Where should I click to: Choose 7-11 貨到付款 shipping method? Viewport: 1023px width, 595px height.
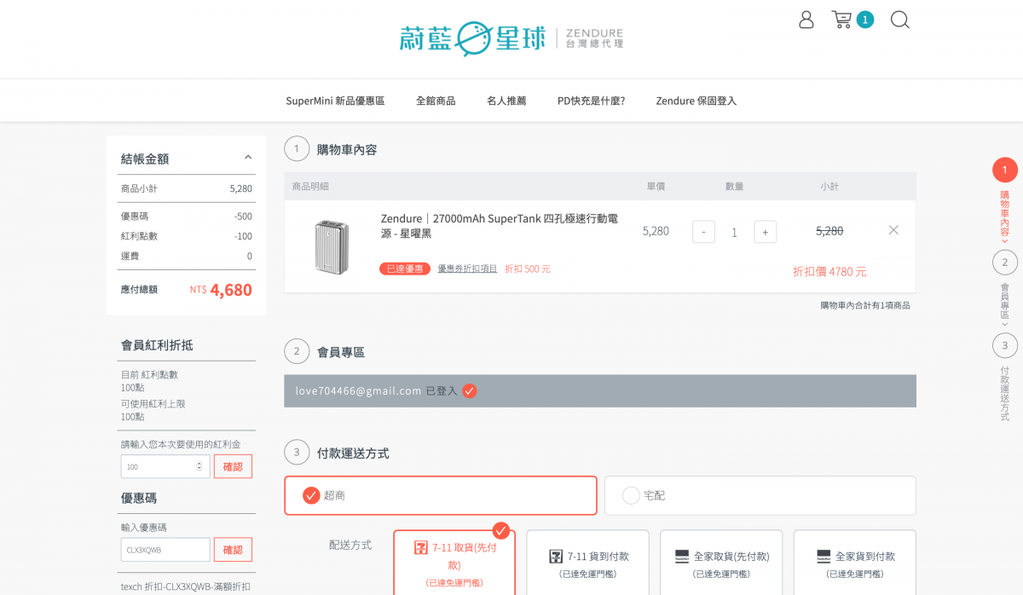point(587,563)
